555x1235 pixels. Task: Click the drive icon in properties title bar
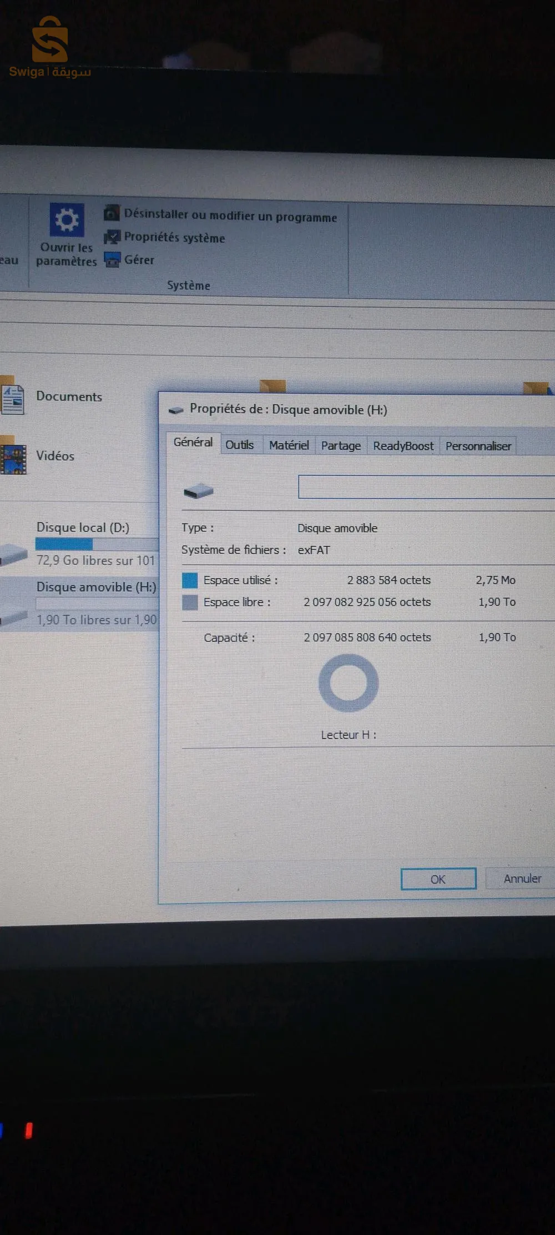(x=176, y=410)
